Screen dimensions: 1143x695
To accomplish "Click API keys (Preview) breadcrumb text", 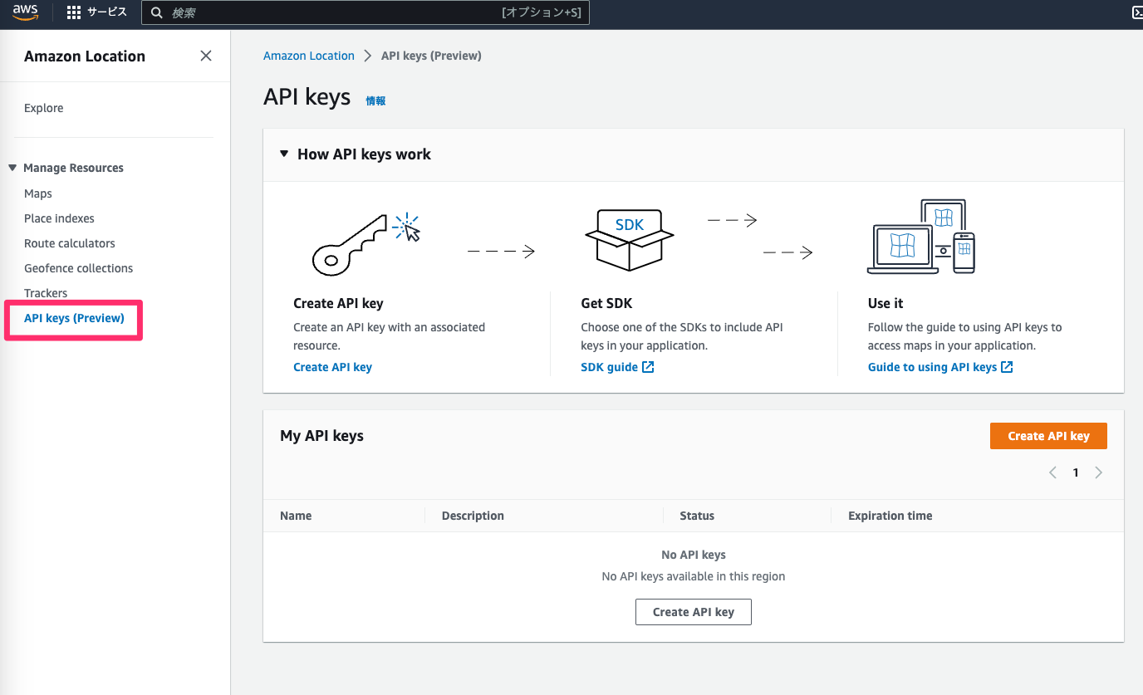I will click(431, 56).
